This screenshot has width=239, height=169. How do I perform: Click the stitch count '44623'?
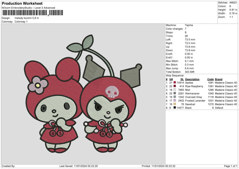233,3
